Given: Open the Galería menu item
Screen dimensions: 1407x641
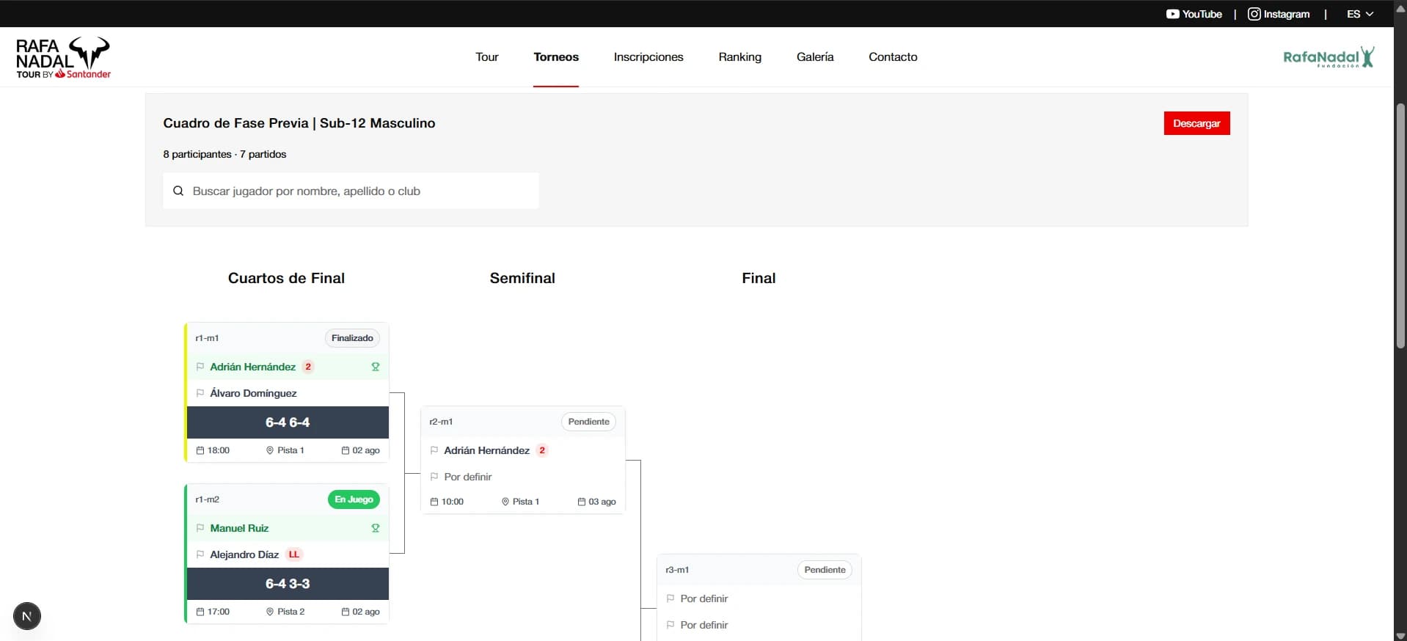Looking at the screenshot, I should [x=815, y=57].
